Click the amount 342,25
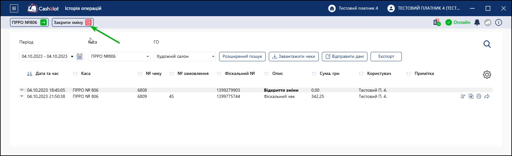This screenshot has height=156, width=512. click(x=318, y=96)
